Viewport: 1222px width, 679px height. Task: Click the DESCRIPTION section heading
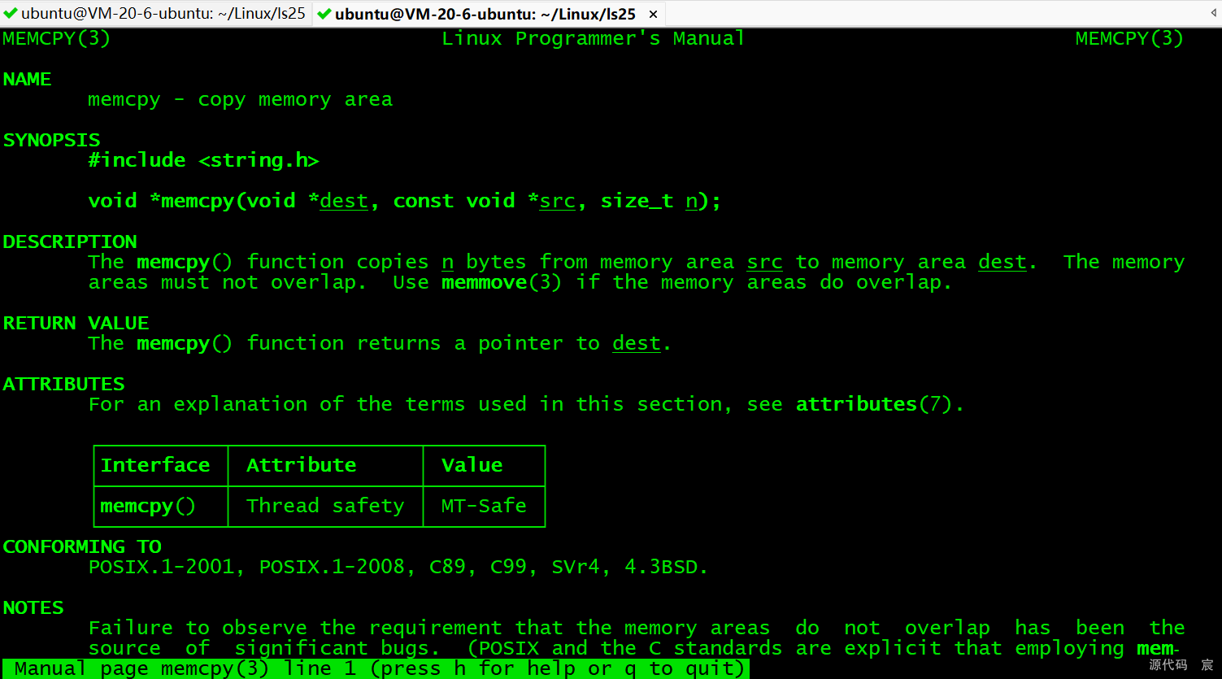(70, 242)
